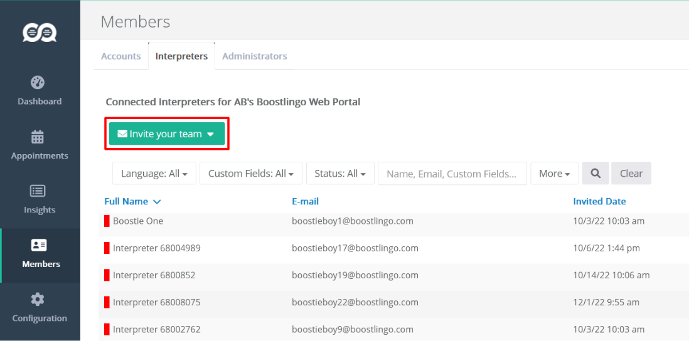Click the Members page heading

[x=136, y=21]
